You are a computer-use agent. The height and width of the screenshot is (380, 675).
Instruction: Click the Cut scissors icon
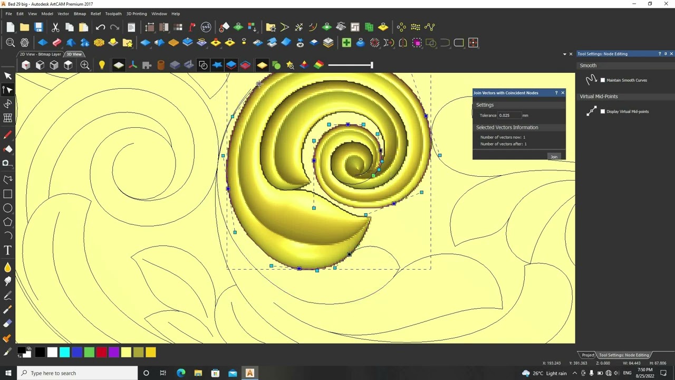[55, 27]
